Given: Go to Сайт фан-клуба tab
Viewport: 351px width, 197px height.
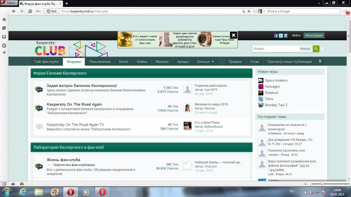Looking at the screenshot, I should point(46,62).
